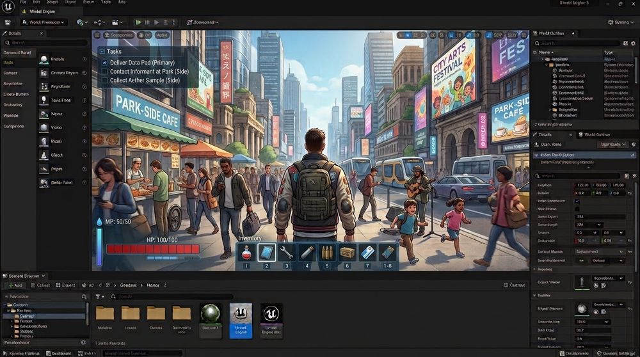Select the Vidoo sphere icon
This screenshot has width=640, height=357.
44,128
